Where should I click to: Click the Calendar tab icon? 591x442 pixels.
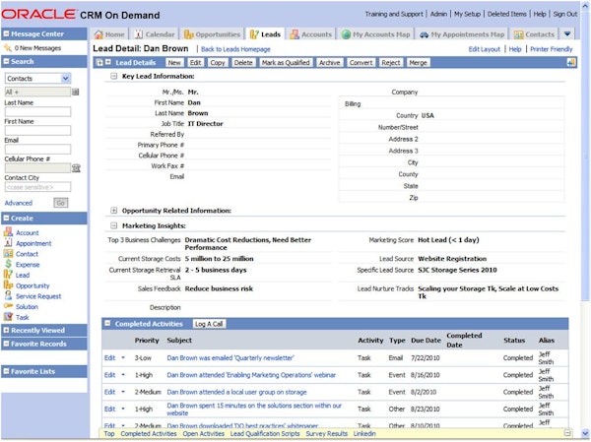pyautogui.click(x=139, y=34)
